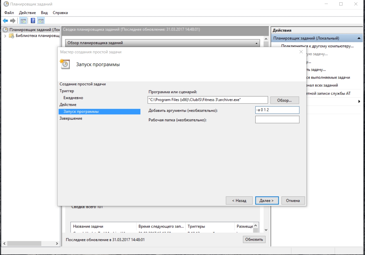365x255 pixels.
Task: Close the simple task wizard dialog
Action: (301, 52)
